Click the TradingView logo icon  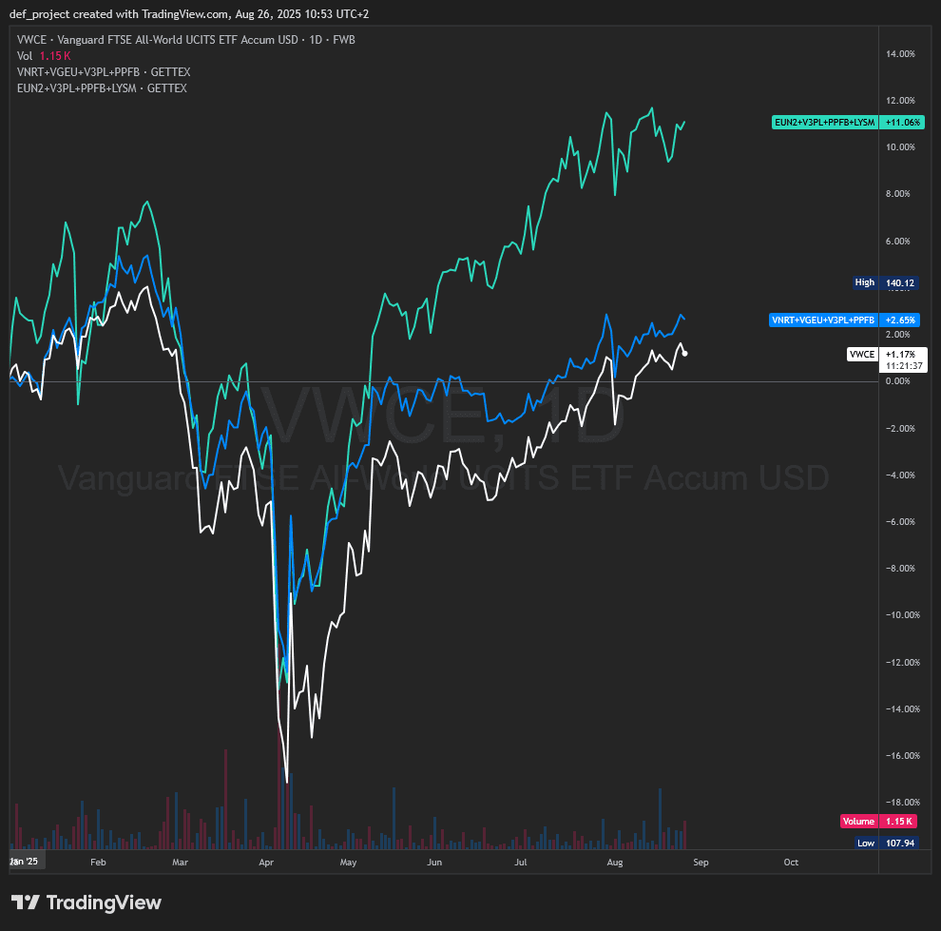click(26, 902)
